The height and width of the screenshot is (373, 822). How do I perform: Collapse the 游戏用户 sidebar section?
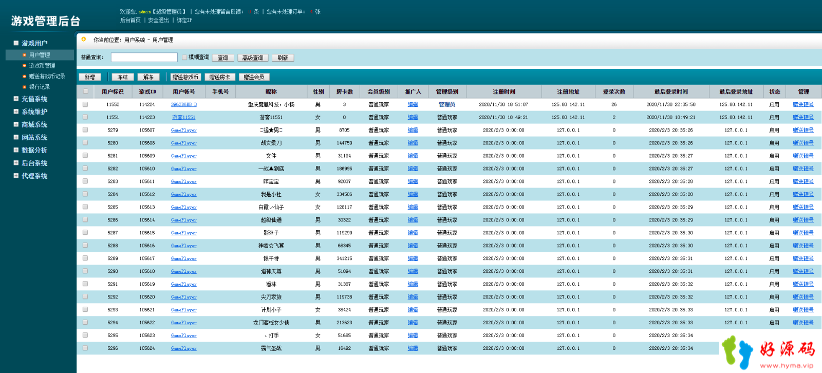16,43
